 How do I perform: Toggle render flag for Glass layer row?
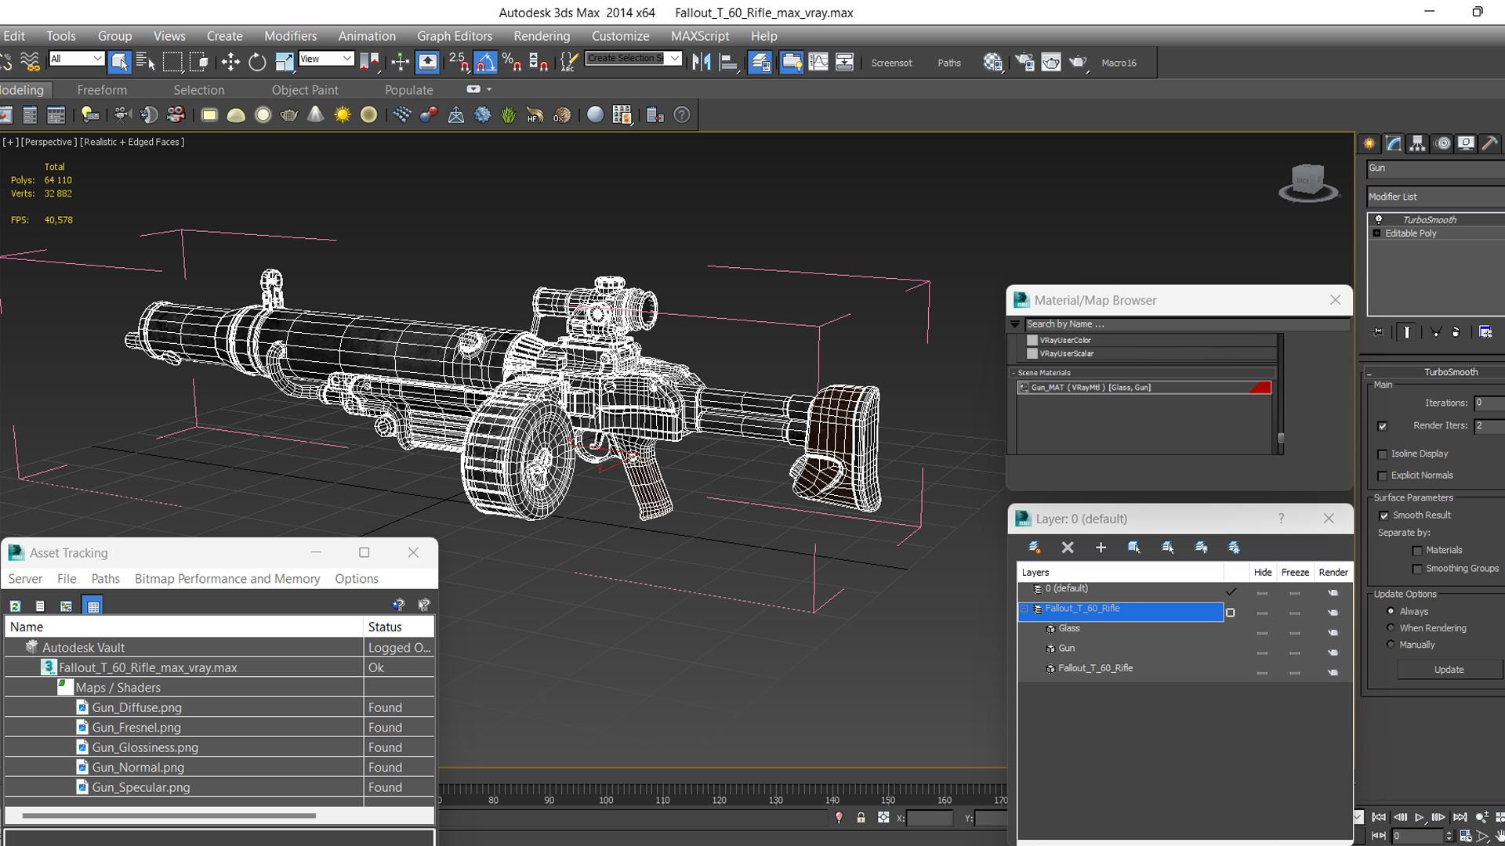click(1333, 633)
